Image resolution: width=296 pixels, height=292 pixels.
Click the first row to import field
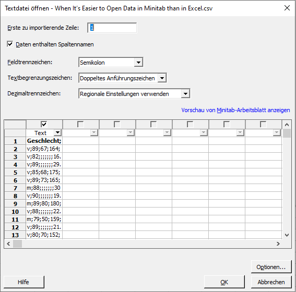pyautogui.click(x=112, y=28)
